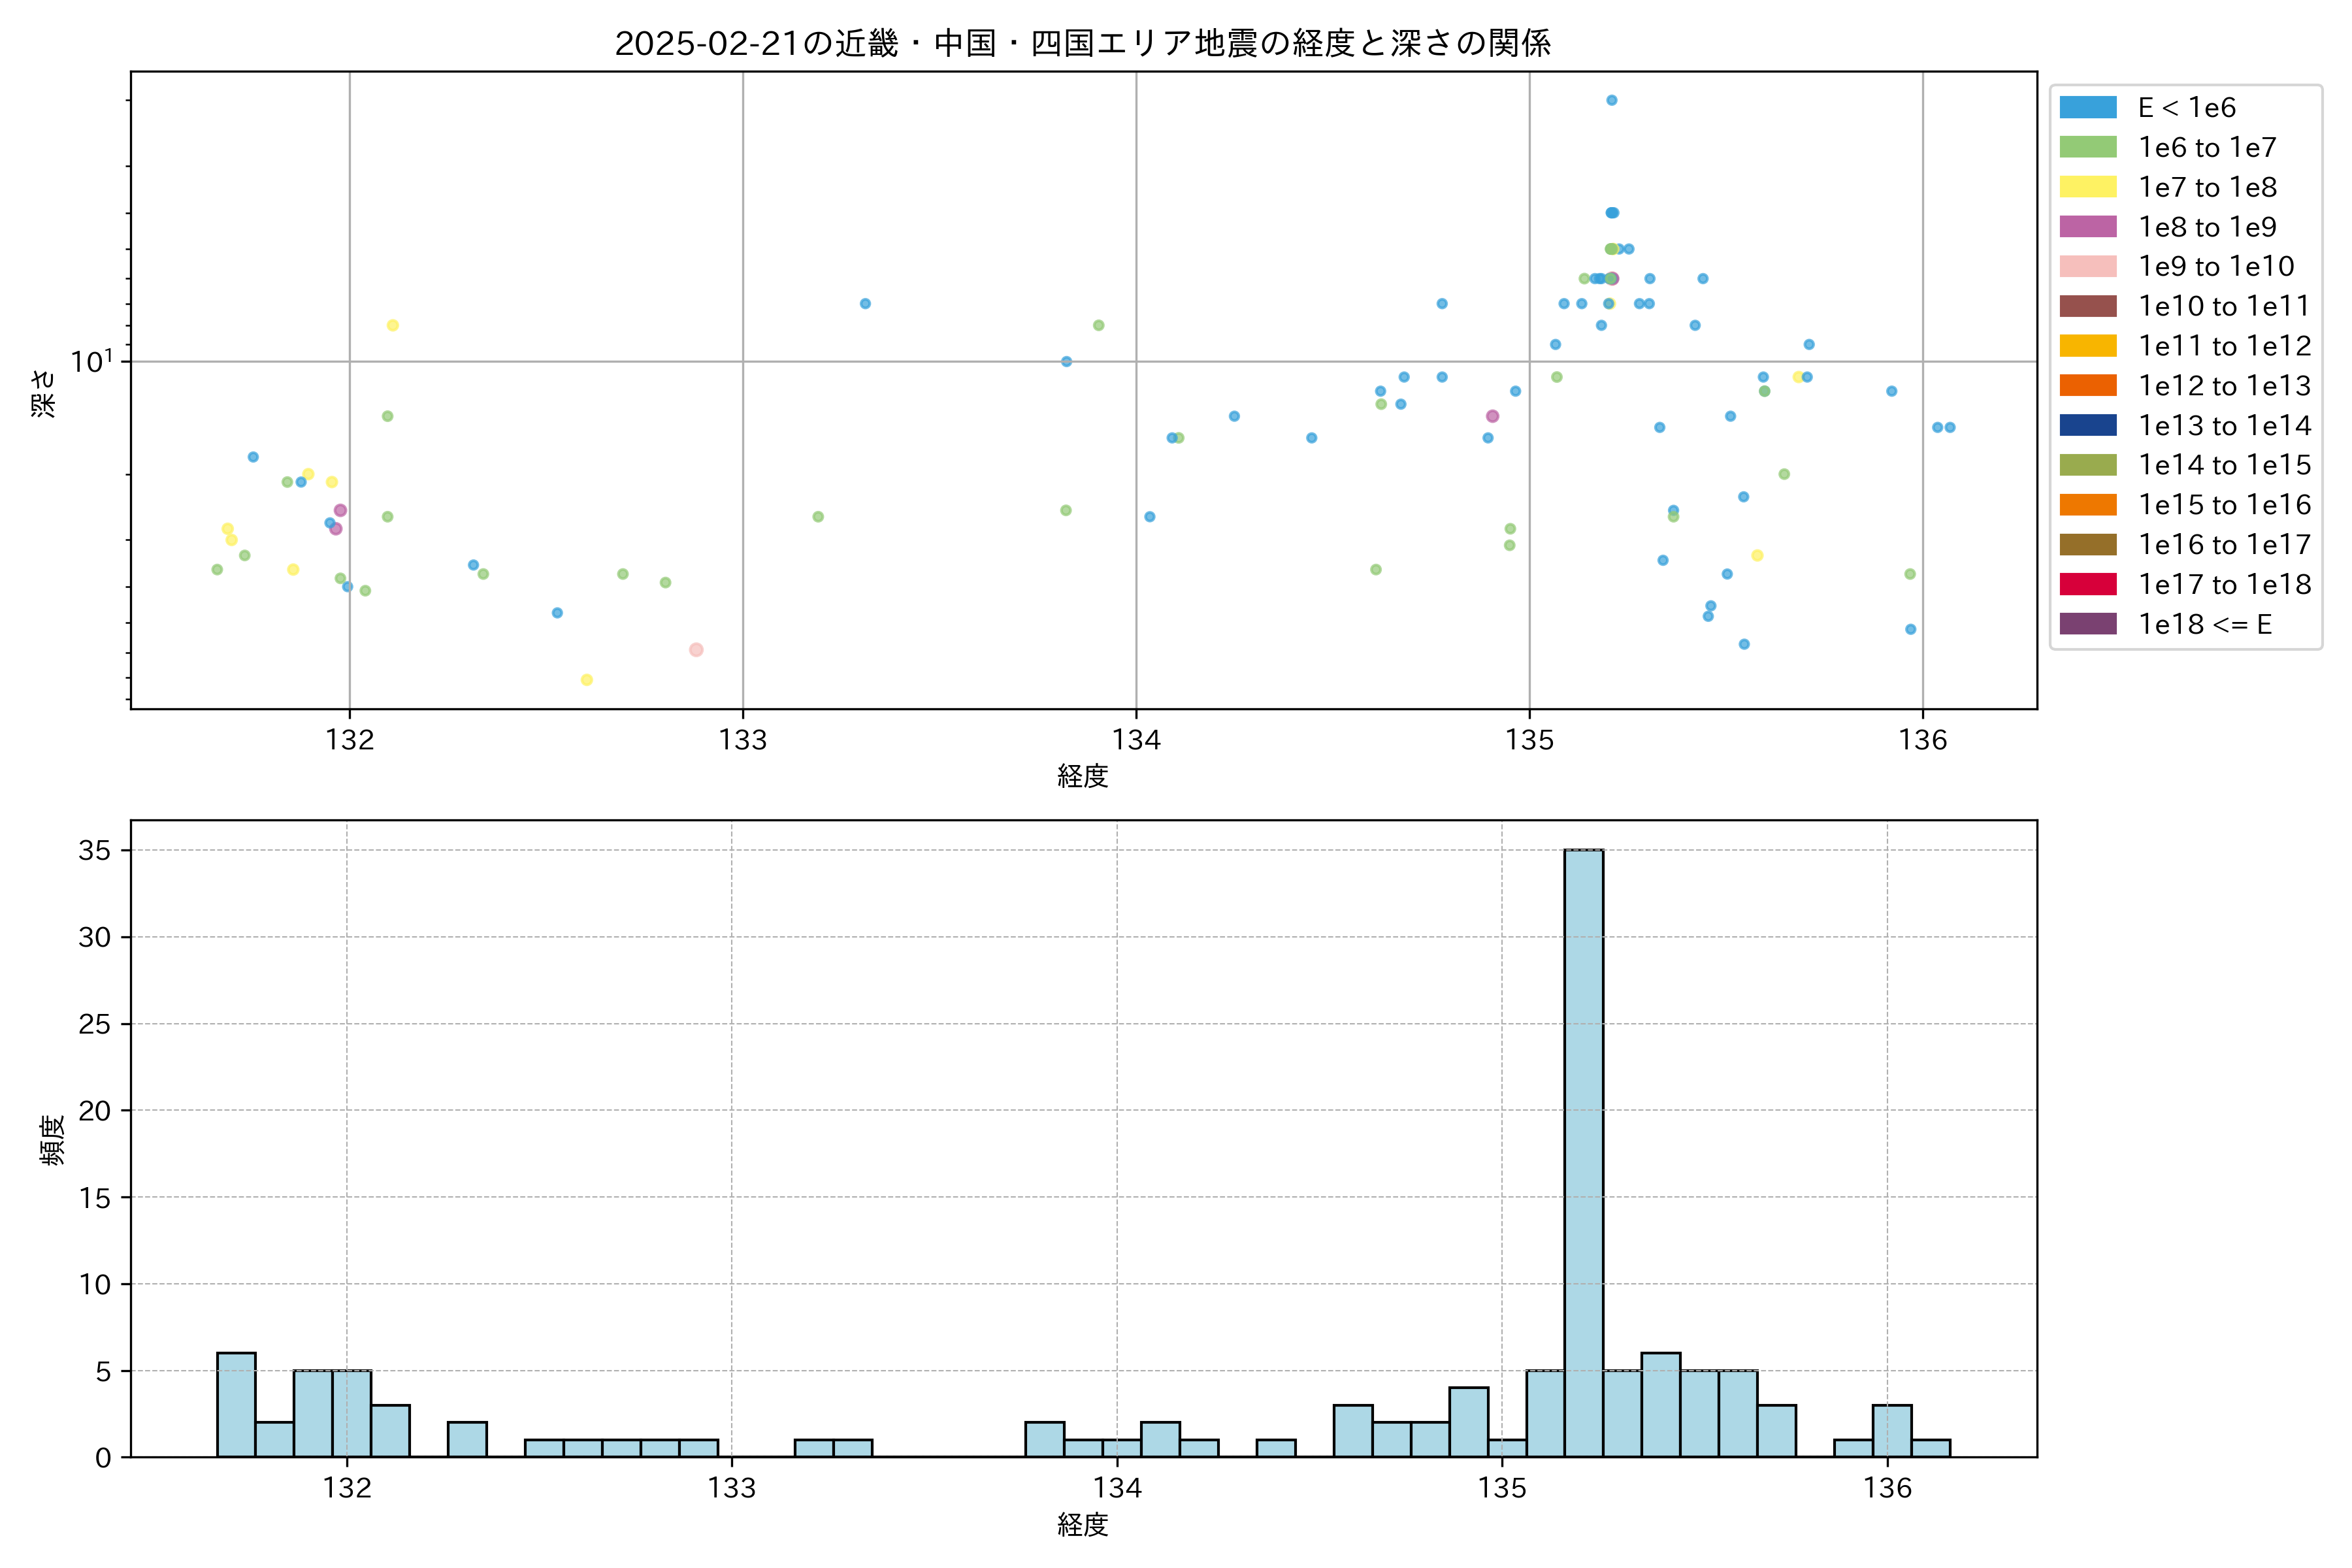Click the red '1e17 to 1e18' legend swatch
Viewport: 2352px width, 1568px height.
click(x=2087, y=585)
